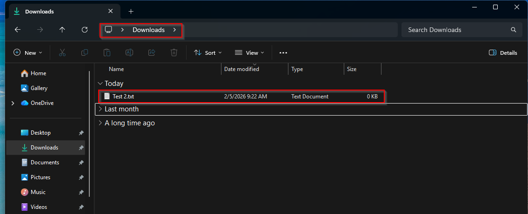Collapse the Today group
This screenshot has width=528, height=214.
coord(100,83)
